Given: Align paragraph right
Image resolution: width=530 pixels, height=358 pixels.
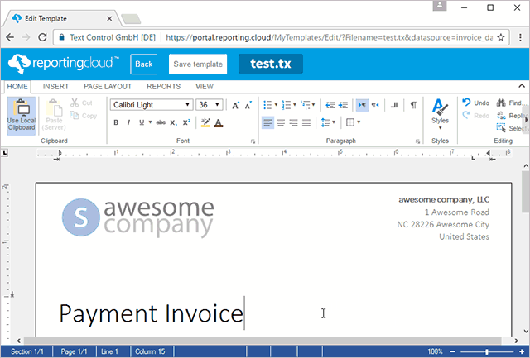Looking at the screenshot, I should [x=293, y=122].
